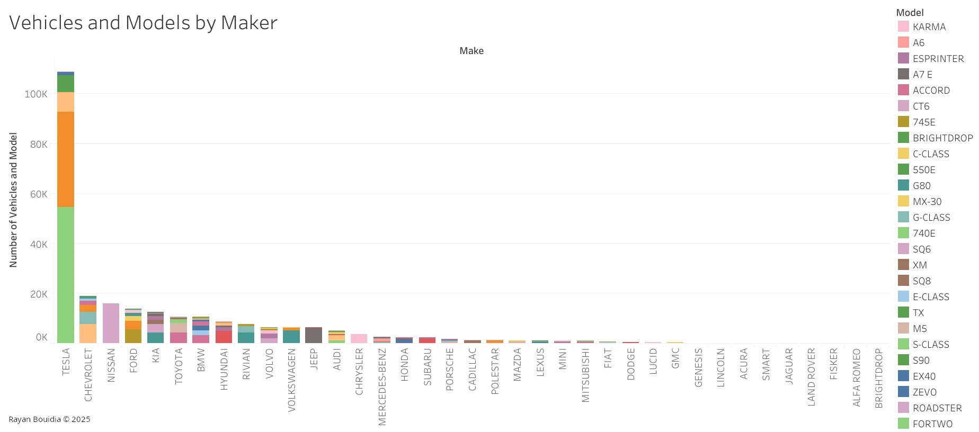Click the BRIGHTDROP legend text label
This screenshot has width=979, height=432.
(x=942, y=138)
